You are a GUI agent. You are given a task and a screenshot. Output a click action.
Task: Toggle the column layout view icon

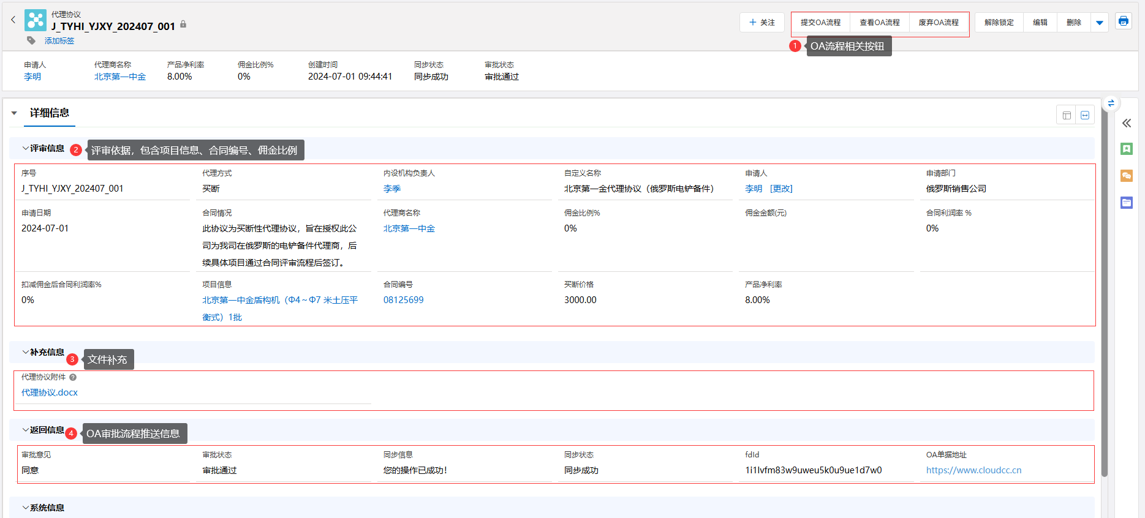[x=1067, y=115]
